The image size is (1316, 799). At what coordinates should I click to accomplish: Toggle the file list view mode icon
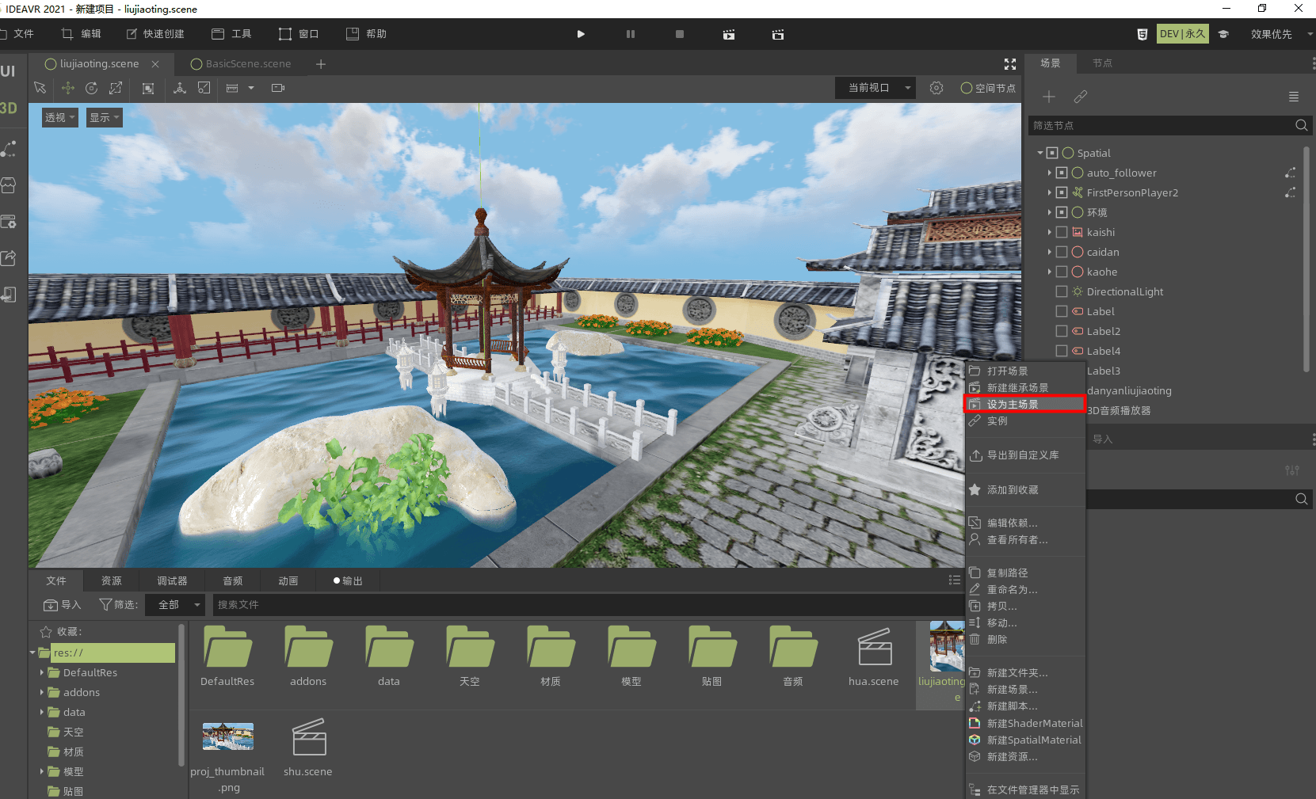coord(955,580)
